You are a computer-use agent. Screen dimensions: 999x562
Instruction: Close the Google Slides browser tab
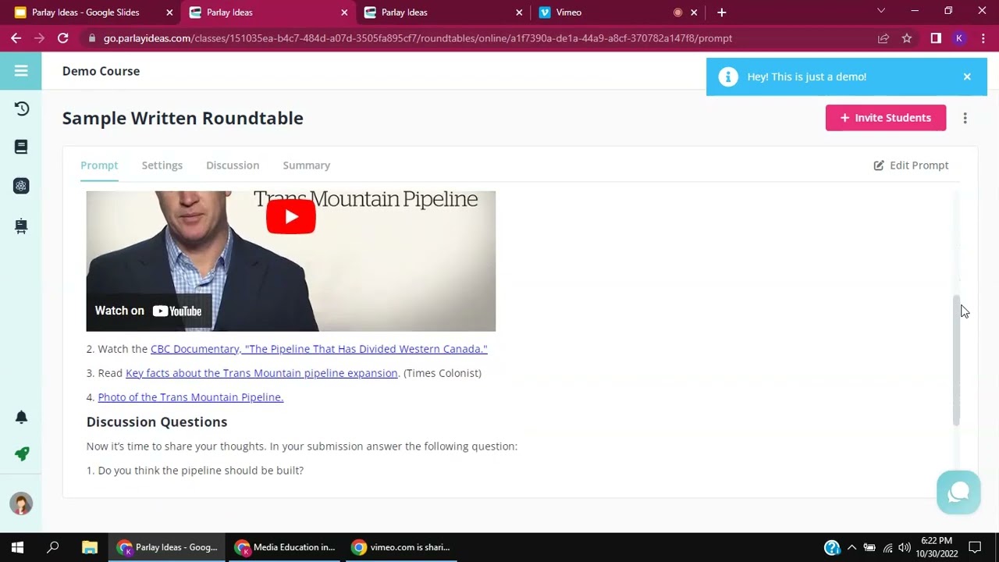click(169, 12)
